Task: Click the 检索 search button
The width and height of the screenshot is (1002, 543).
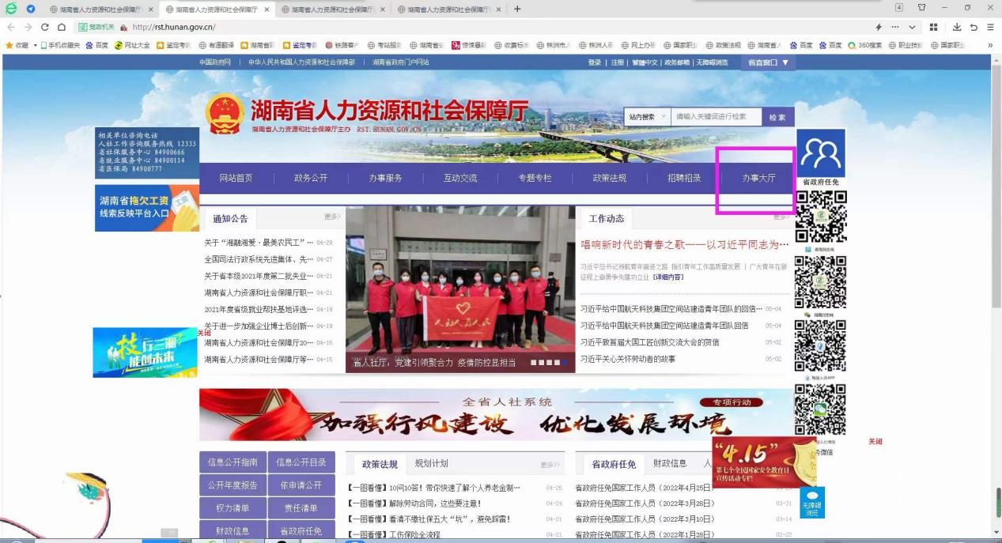Action: pyautogui.click(x=776, y=116)
